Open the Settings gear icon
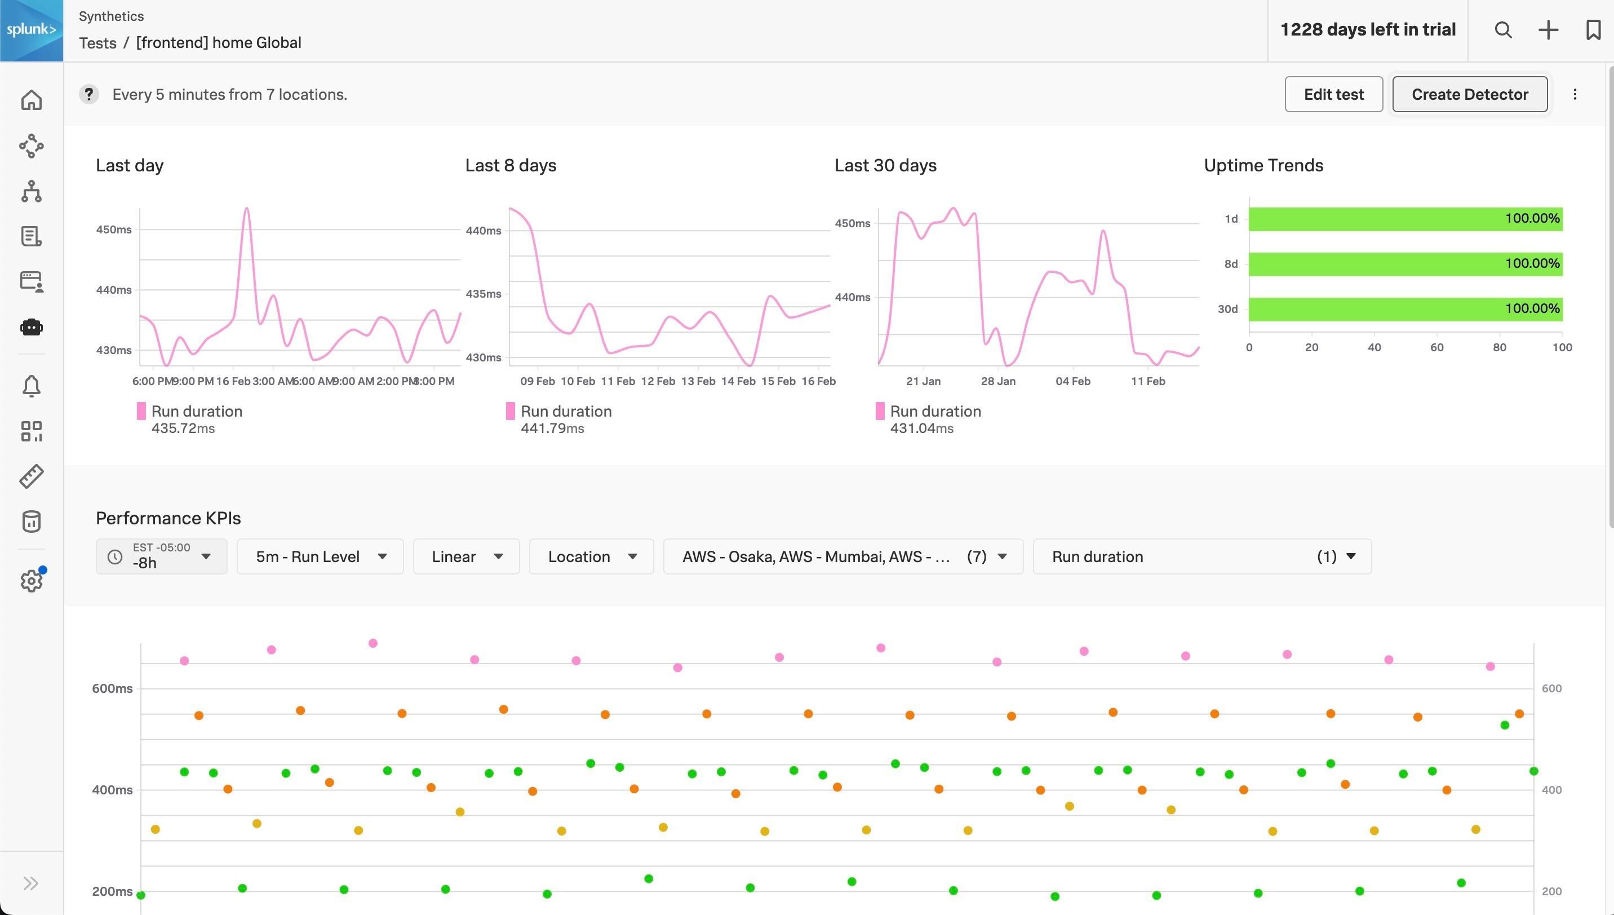 click(32, 580)
